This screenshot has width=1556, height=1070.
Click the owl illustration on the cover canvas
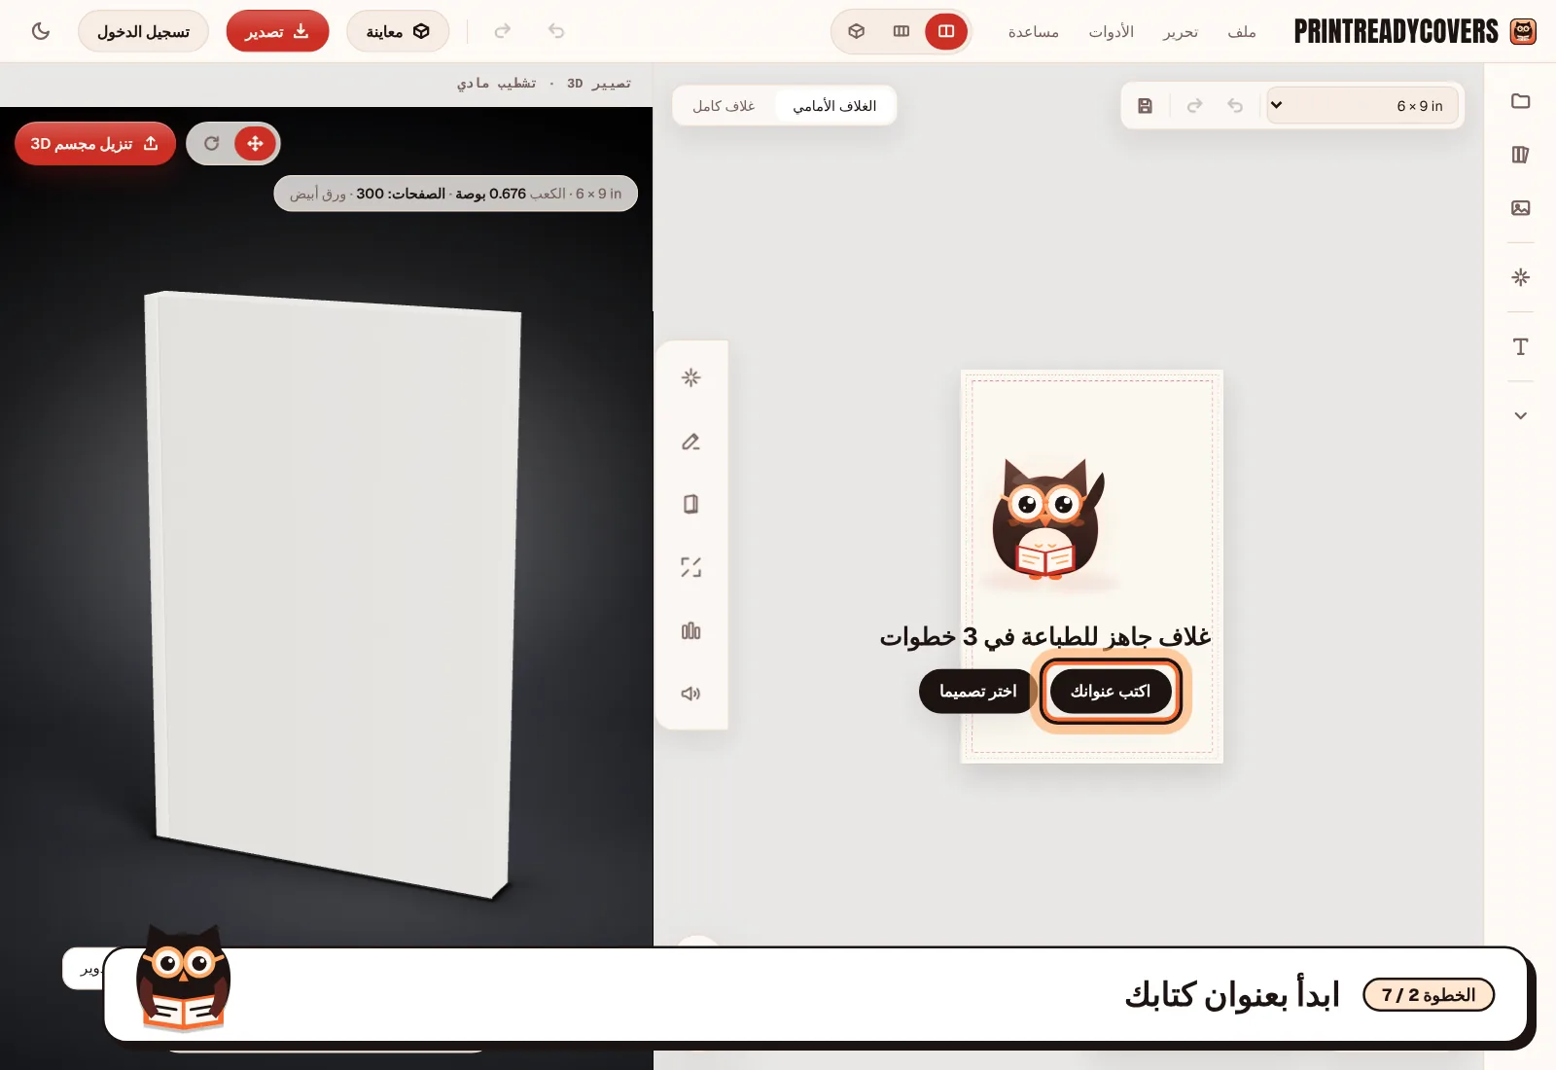(x=1048, y=520)
